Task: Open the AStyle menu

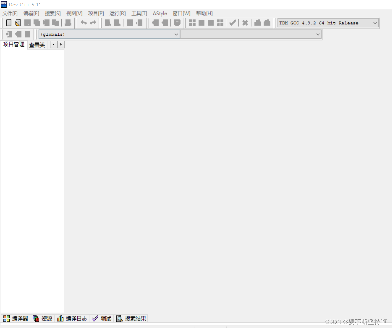Action: pos(160,13)
